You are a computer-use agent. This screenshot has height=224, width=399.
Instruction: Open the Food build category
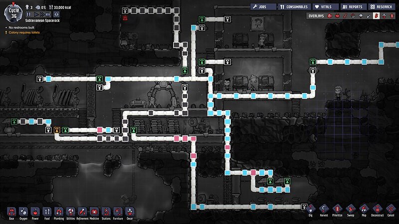coord(47,212)
